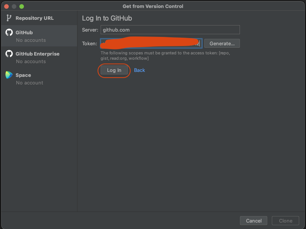Click the Git branch icon beside Repository URL
Screen dimensions: 306x229
pos(9,18)
